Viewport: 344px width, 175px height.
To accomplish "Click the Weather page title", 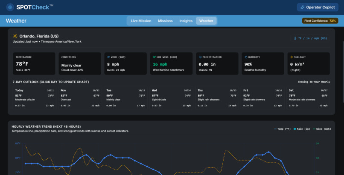I will click(16, 21).
